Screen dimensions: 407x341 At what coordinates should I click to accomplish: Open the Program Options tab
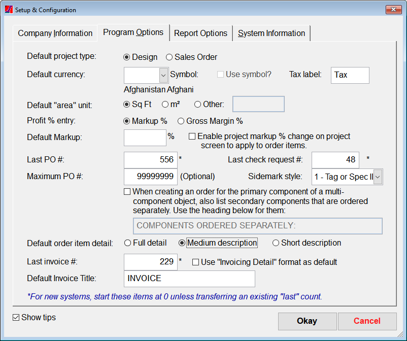pyautogui.click(x=133, y=32)
